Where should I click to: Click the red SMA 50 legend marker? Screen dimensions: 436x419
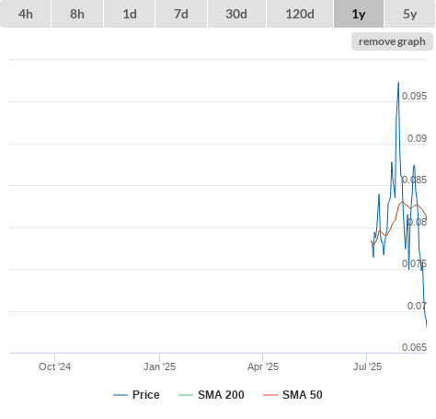[270, 395]
